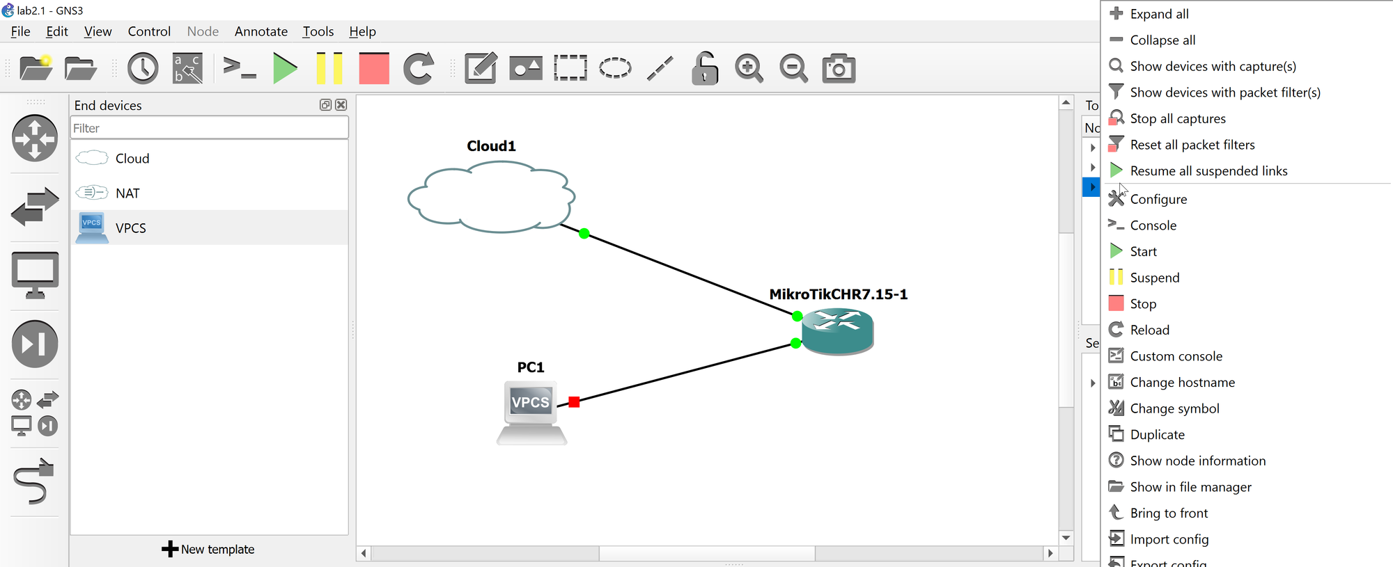Choose Show devices with capture(s)
This screenshot has height=567, width=1393.
1247,66
